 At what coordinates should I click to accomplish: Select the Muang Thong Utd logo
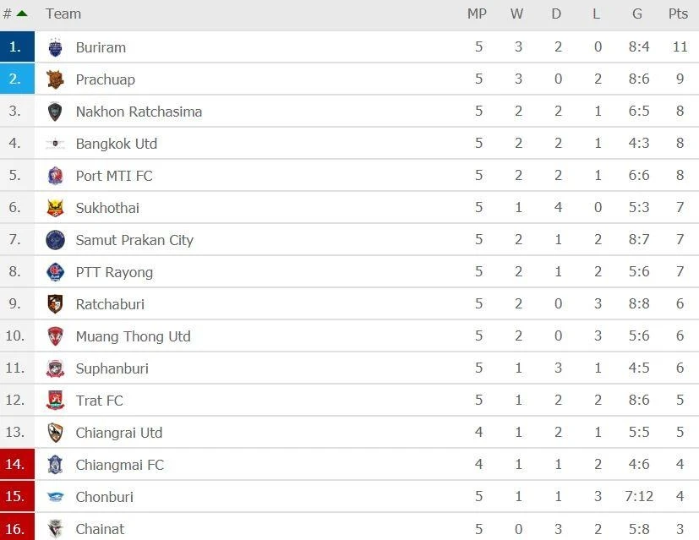point(54,336)
